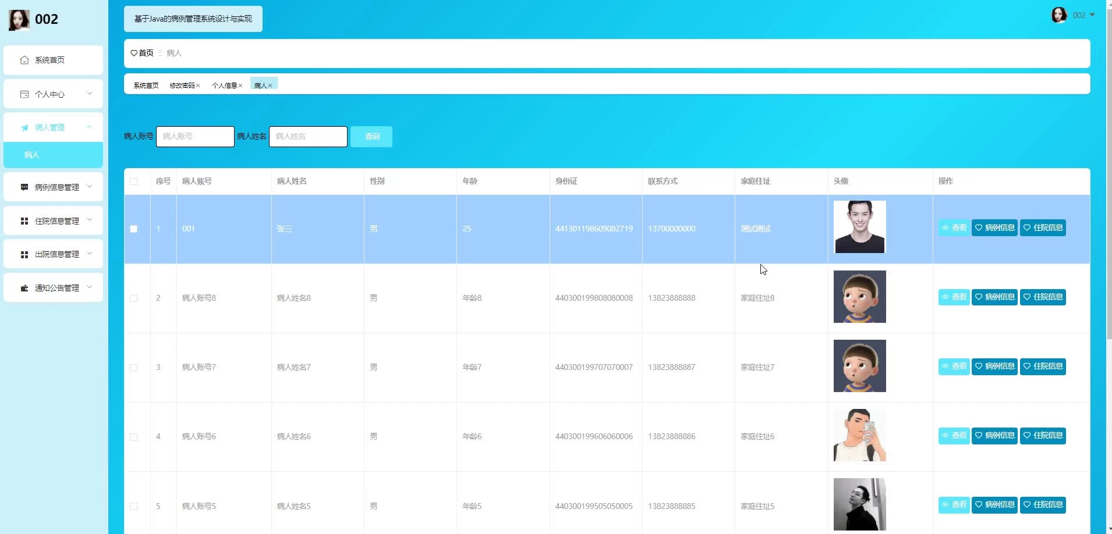Check the row for 病人账号8

click(134, 298)
